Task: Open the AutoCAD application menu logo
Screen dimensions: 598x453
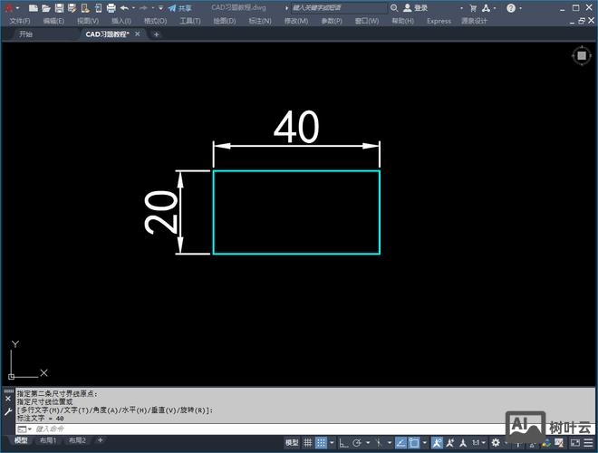Action: click(x=8, y=7)
